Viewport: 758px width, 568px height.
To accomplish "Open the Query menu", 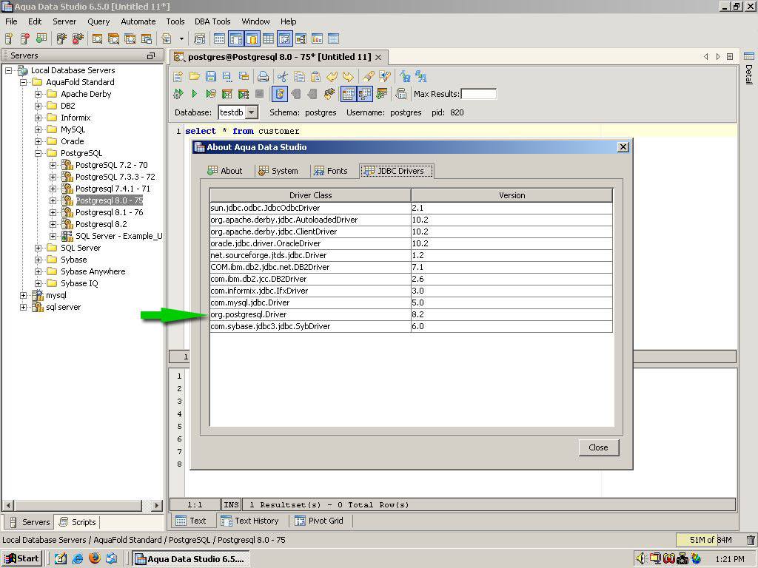I will [98, 21].
